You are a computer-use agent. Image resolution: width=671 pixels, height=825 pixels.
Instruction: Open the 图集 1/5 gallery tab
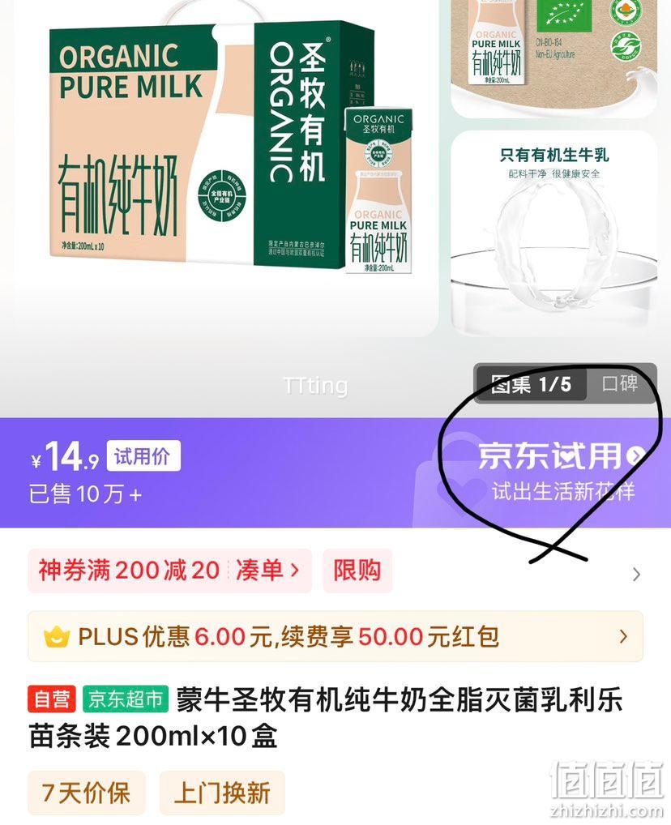click(x=530, y=383)
